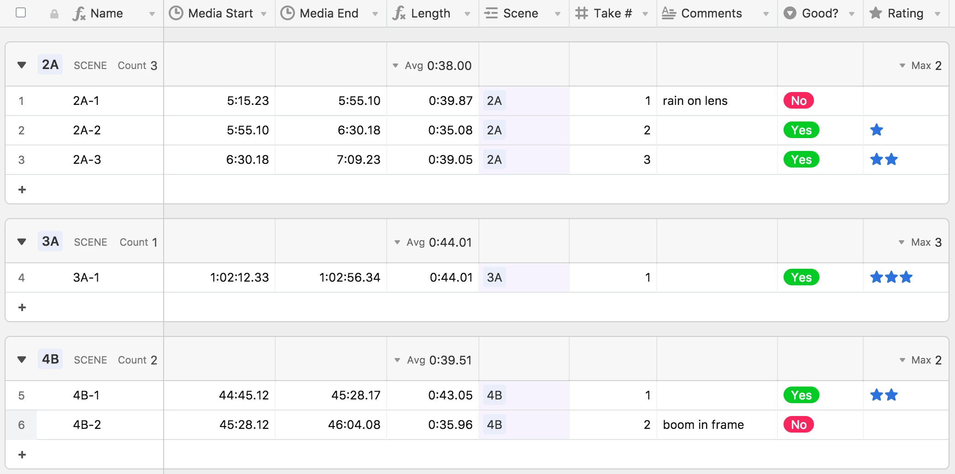
Task: Click the star icon of the Rating header
Action: point(876,13)
